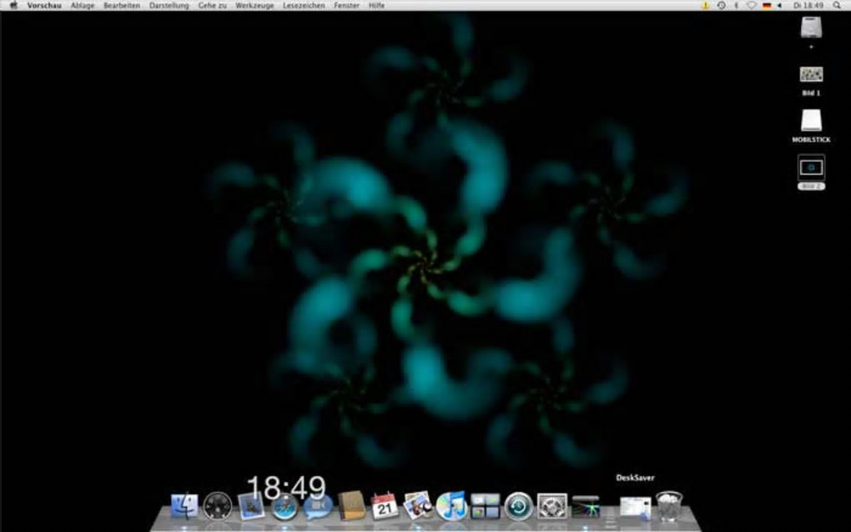Open AirPort Wi-Fi status menu
Screen dimensions: 851x532
752,6
